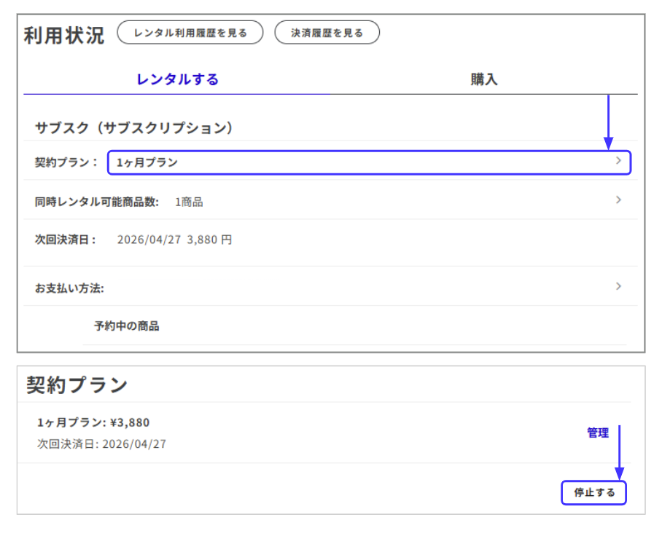Click the 2026/04/27 3,880 円 billing line
The height and width of the screenshot is (533, 662).
click(x=174, y=240)
